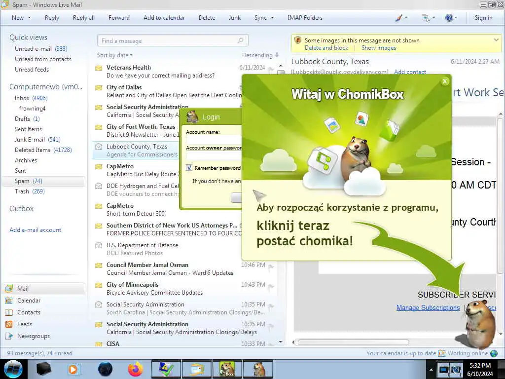Open IMAP Folders in the toolbar
The height and width of the screenshot is (379, 505).
(x=305, y=18)
